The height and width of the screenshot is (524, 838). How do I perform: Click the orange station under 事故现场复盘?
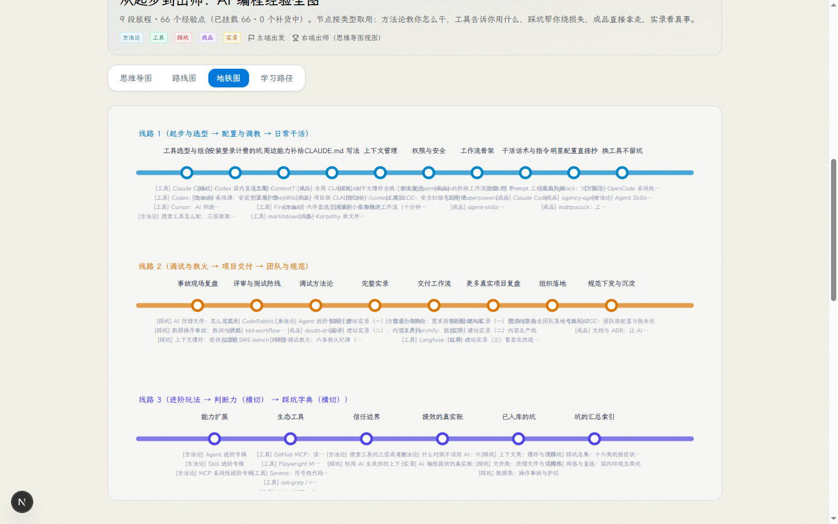tap(198, 306)
